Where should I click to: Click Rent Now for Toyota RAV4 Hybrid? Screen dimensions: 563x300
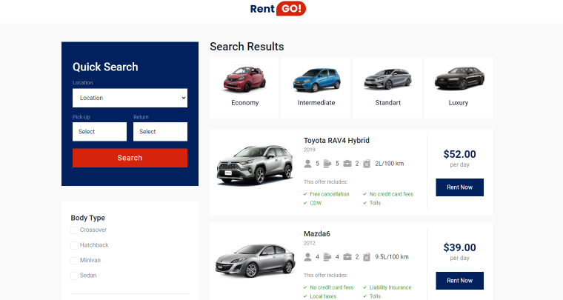pyautogui.click(x=459, y=187)
